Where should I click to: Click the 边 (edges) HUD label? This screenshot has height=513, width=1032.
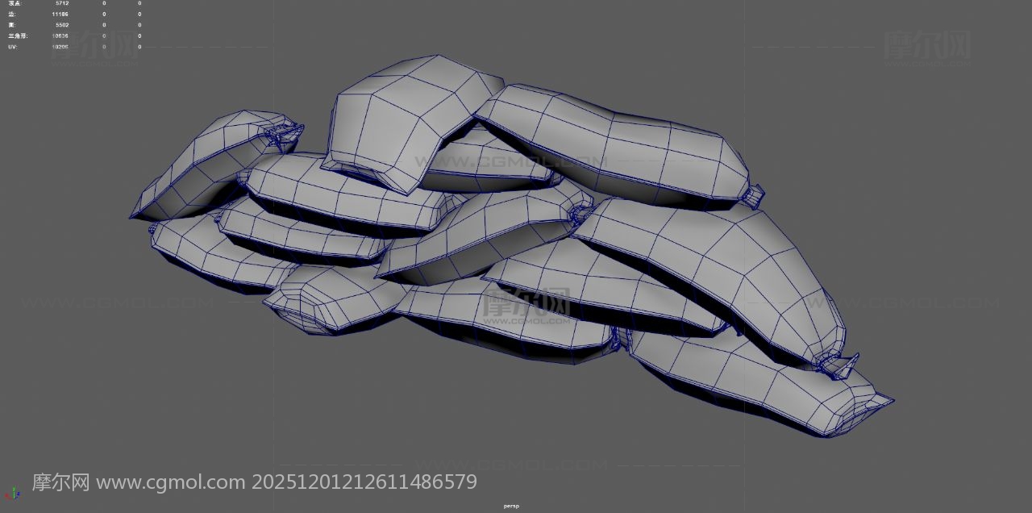[x=11, y=14]
